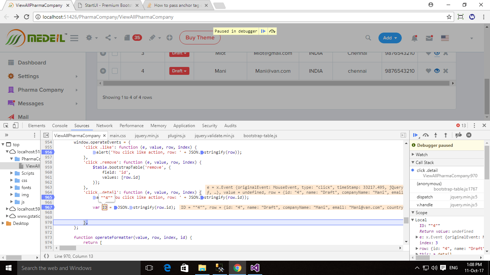This screenshot has width=490, height=275.
Task: Click the heart icon on the Mani row
Action: click(x=428, y=71)
